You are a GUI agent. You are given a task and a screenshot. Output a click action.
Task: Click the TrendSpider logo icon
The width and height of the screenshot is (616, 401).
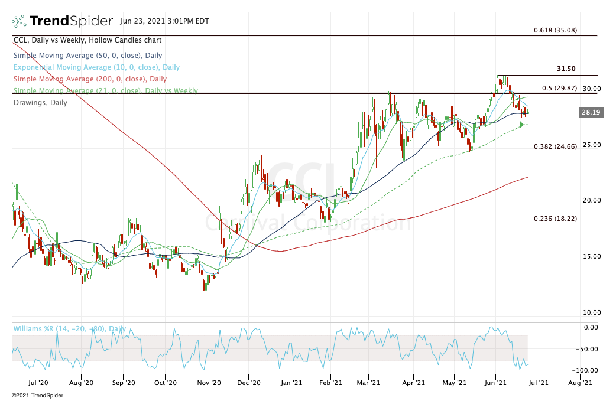click(x=19, y=21)
